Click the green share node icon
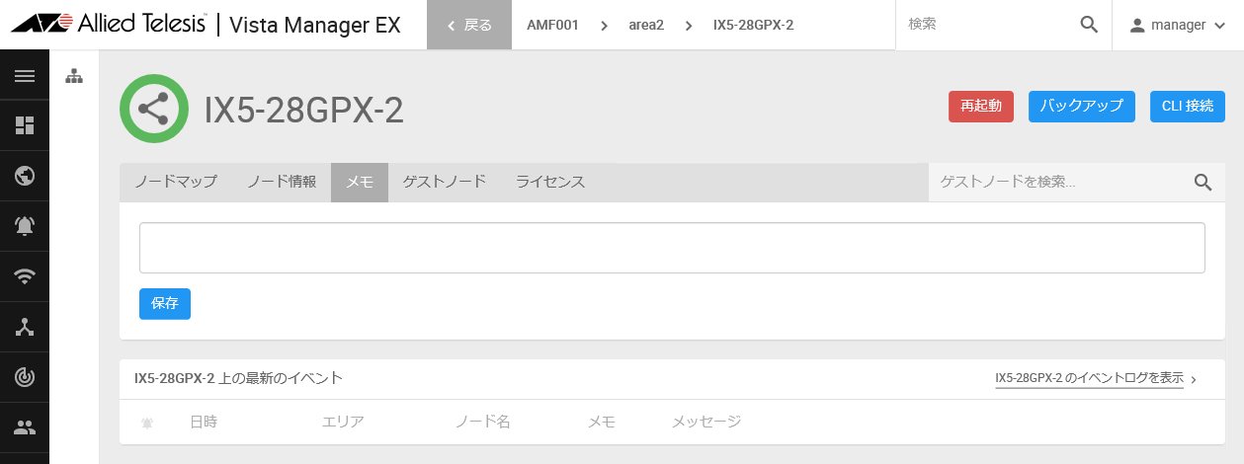1244x464 pixels. pyautogui.click(x=153, y=109)
